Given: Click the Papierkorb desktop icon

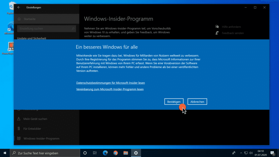Looking at the screenshot, I should [x=10, y=8].
